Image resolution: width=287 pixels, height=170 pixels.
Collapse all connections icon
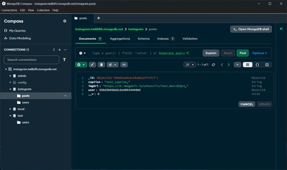(54, 50)
